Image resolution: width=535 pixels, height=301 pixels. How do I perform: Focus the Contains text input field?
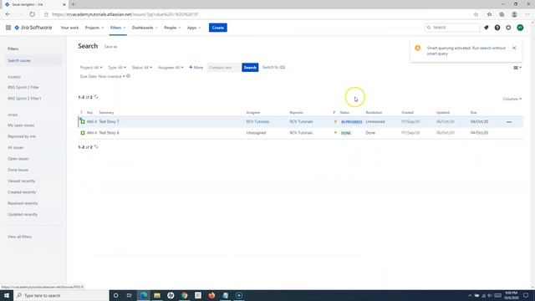[x=223, y=68]
